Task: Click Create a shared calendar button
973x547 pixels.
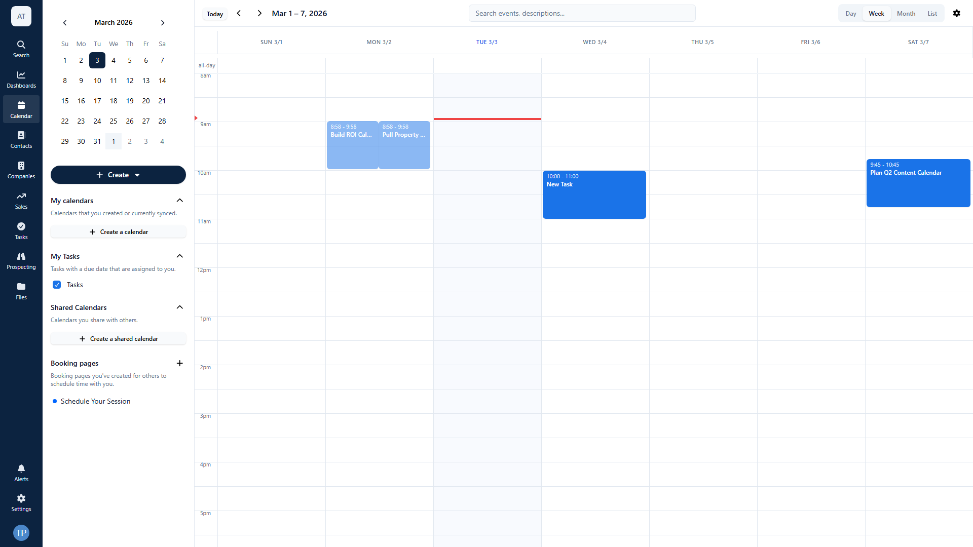Action: 118,339
